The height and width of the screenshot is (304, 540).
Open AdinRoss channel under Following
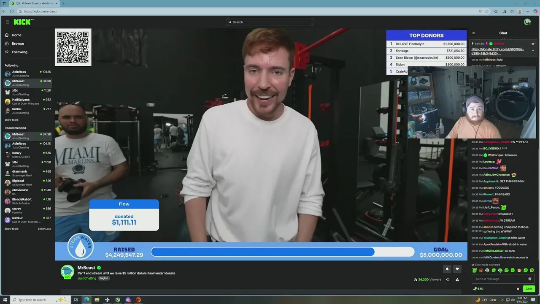(28, 73)
